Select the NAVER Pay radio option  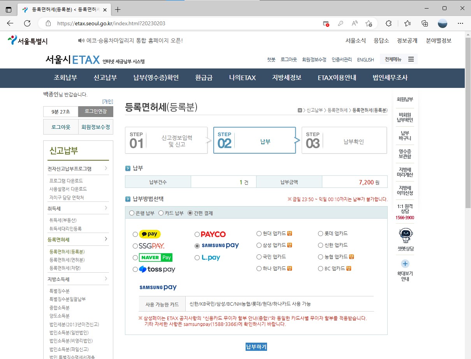coord(135,257)
